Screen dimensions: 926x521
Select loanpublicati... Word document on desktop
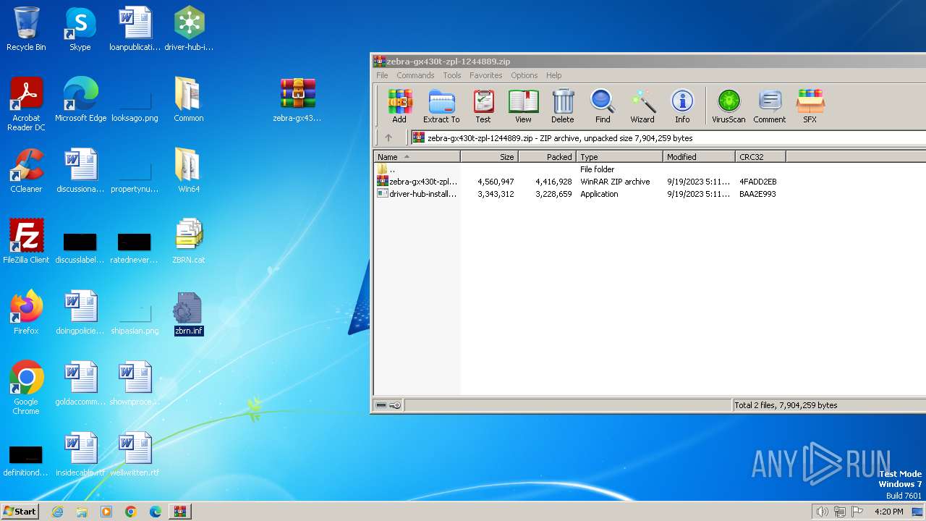click(x=135, y=29)
